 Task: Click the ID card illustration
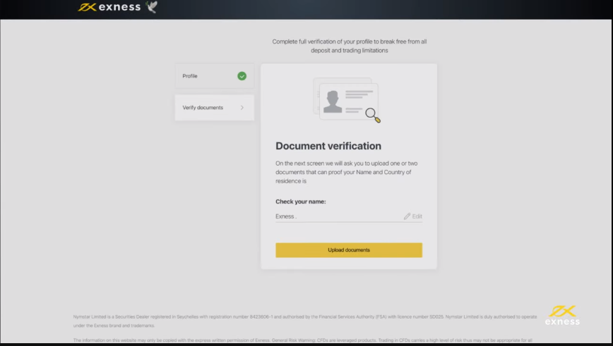click(346, 100)
